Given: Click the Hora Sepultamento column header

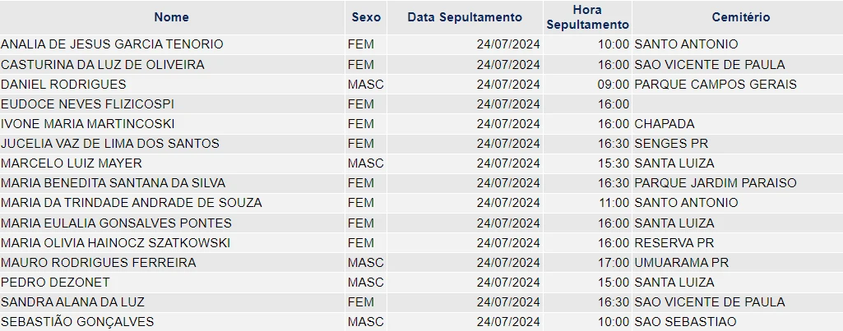Looking at the screenshot, I should point(587,17).
